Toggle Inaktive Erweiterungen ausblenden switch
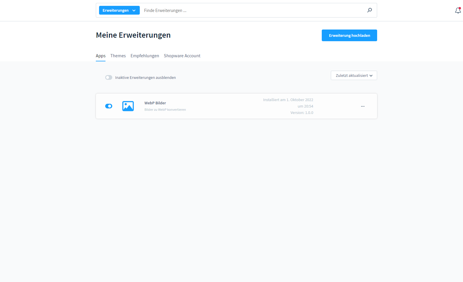The height and width of the screenshot is (282, 463). (109, 77)
